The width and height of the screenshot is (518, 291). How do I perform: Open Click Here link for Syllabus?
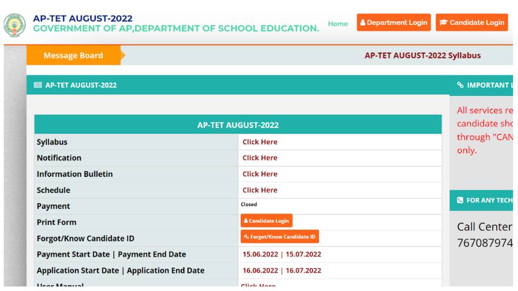pyautogui.click(x=260, y=142)
